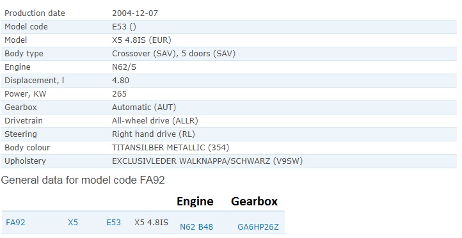This screenshot has height=238, width=462.
Task: Select the Model code value E53 ()
Action: 124,27
